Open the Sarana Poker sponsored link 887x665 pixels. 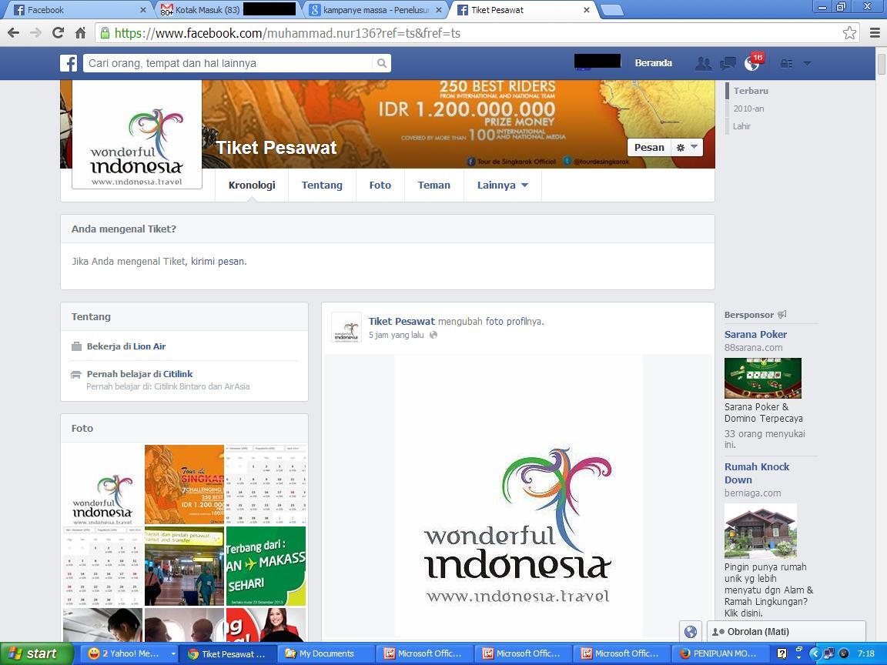tap(755, 334)
